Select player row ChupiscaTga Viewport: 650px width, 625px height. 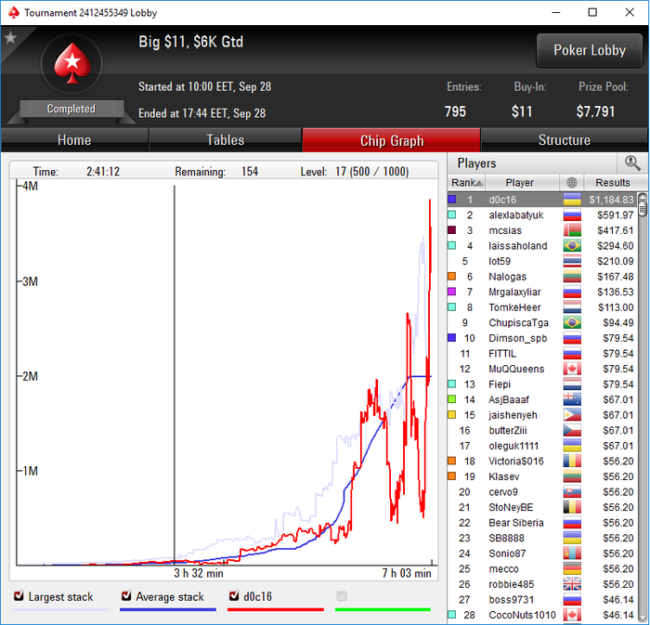point(542,323)
